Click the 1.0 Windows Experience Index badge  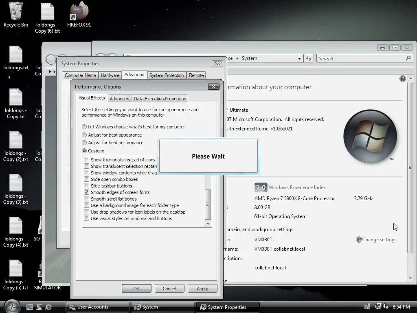[261, 187]
